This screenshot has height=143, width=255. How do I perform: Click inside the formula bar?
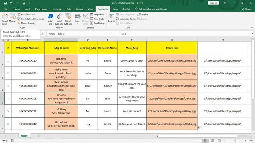pos(148,33)
